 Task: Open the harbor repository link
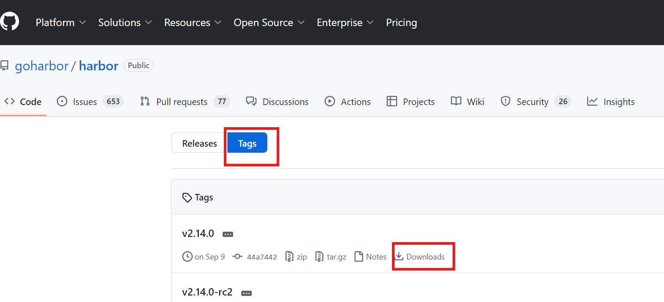pyautogui.click(x=99, y=66)
